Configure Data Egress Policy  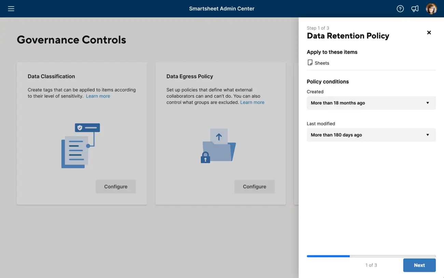tap(254, 187)
